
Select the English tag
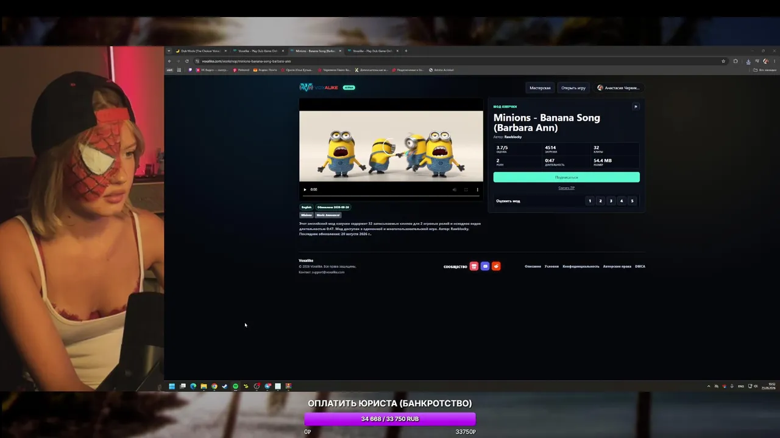pos(307,207)
